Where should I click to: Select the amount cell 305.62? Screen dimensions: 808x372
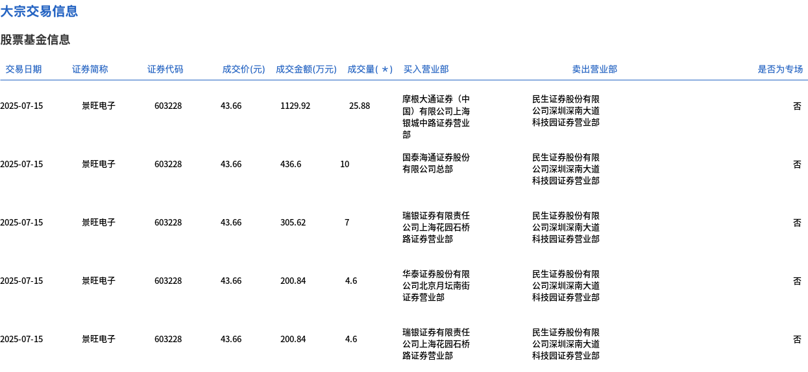pyautogui.click(x=293, y=222)
